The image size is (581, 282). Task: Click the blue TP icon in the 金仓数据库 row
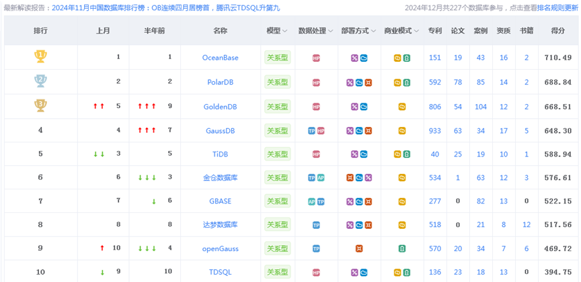[312, 178]
